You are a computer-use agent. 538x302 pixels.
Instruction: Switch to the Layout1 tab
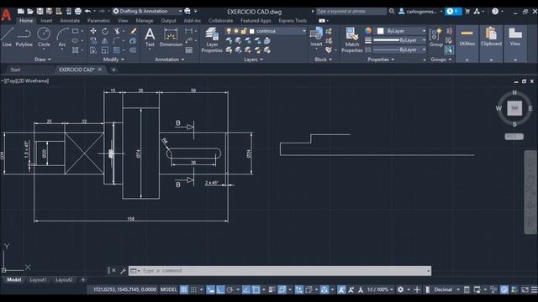click(x=38, y=279)
